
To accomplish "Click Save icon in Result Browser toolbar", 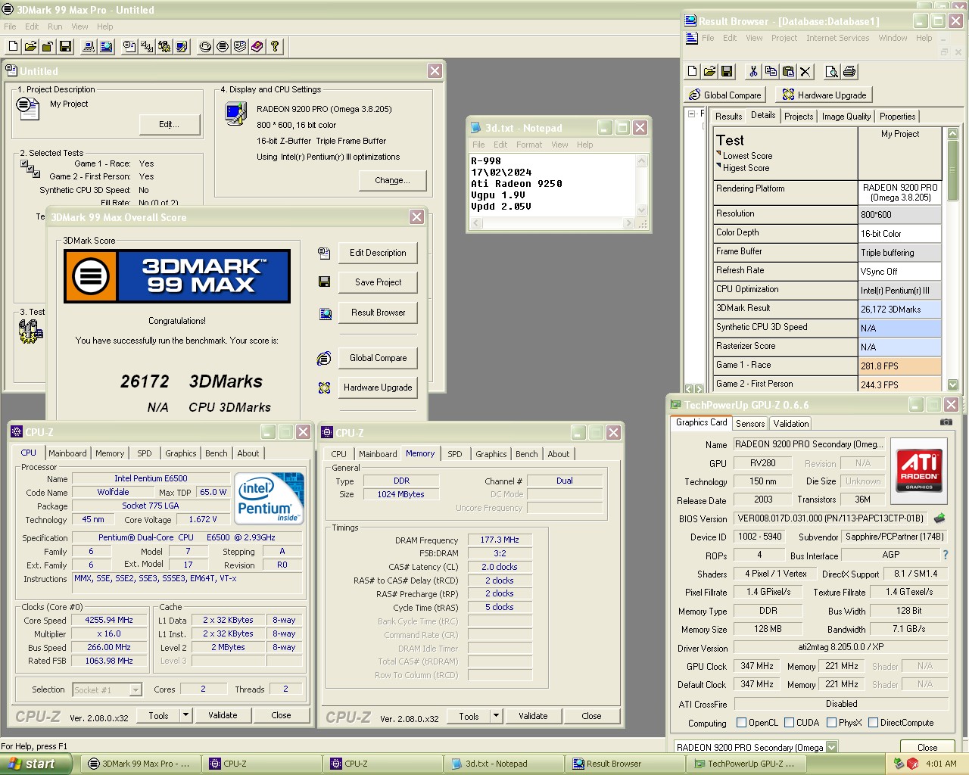I will click(727, 71).
